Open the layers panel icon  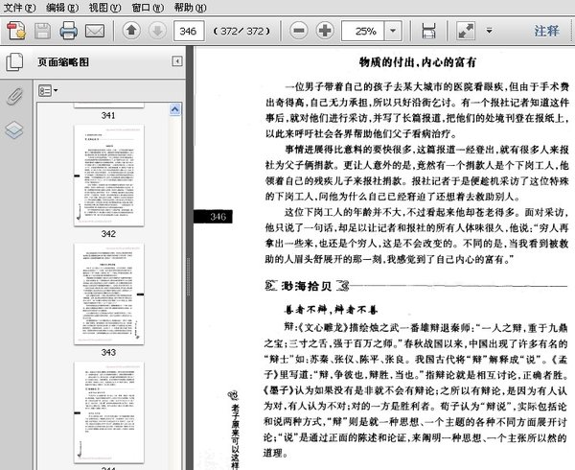14,129
